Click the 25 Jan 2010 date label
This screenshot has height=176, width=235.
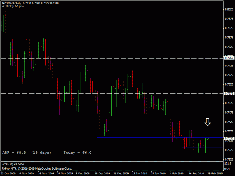158,173
